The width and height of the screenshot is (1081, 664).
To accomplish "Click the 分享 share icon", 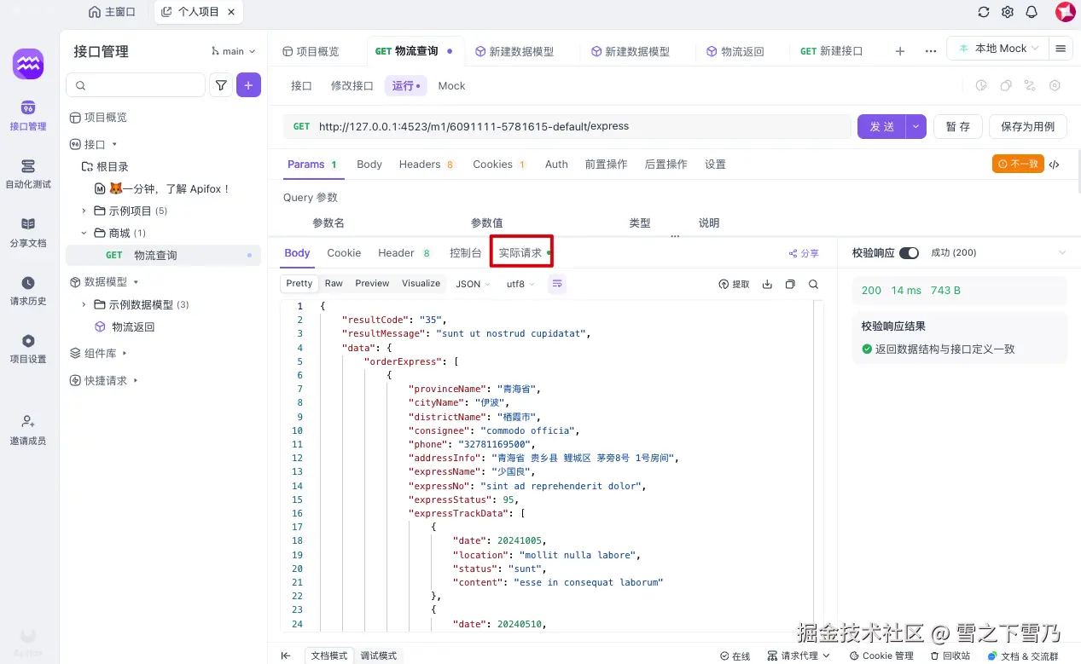I will pos(804,253).
